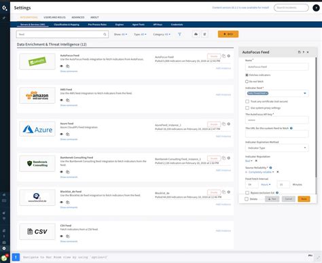This screenshot has height=263, width=322.
Task: Click the filter funnel icon in the toolbar
Action: [x=179, y=34]
